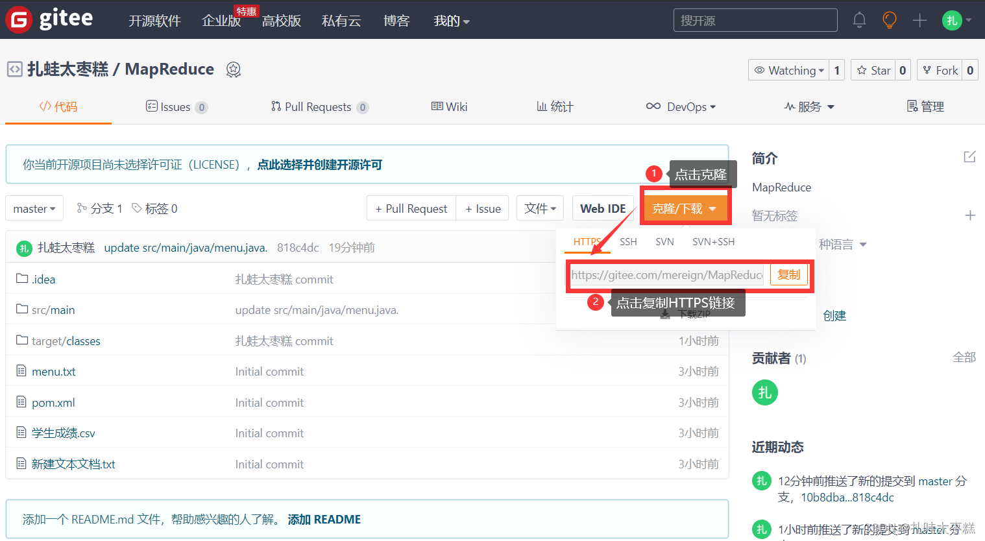
Task: Click the plus icon next to 暂无标签
Action: pos(970,215)
